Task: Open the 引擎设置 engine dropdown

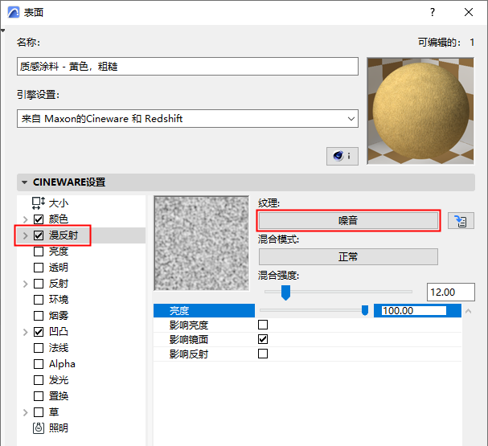Action: [187, 118]
